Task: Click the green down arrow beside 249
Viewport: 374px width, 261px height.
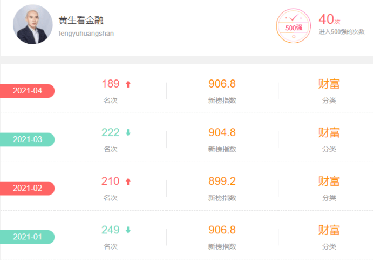Action: click(x=128, y=230)
